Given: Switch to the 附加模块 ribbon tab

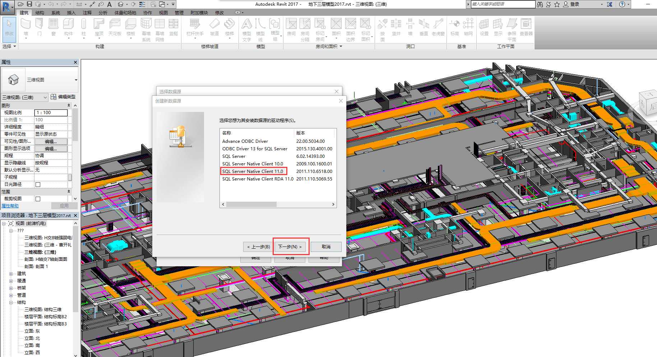Looking at the screenshot, I should click(199, 13).
